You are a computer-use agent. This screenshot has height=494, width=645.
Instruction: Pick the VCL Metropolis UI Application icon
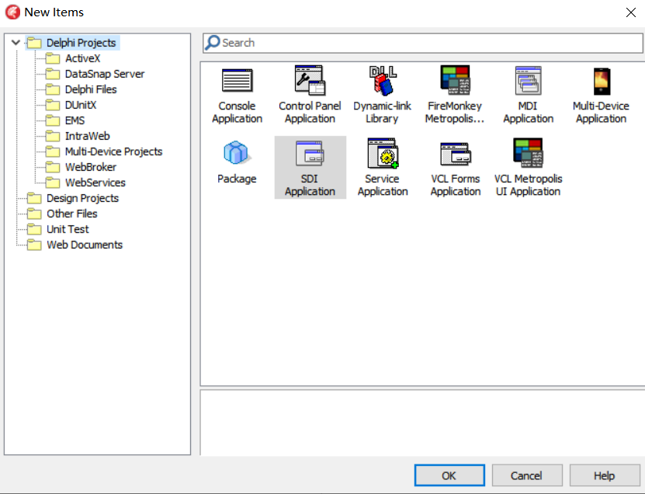click(528, 153)
